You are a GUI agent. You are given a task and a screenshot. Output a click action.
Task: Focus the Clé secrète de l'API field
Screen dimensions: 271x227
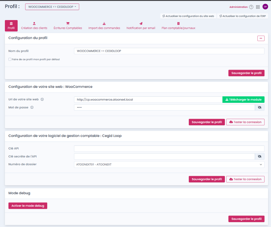tap(164, 156)
